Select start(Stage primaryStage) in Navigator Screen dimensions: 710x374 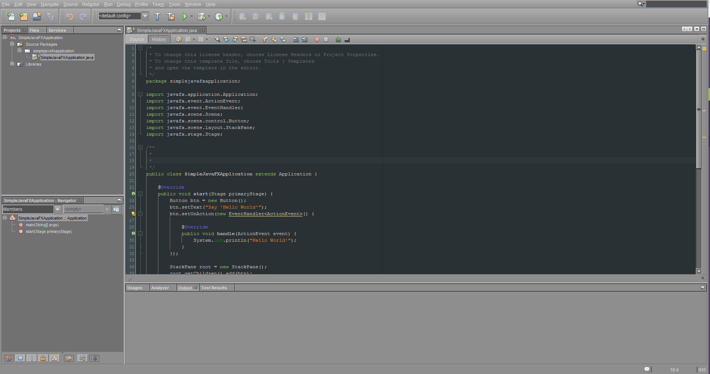pos(49,232)
